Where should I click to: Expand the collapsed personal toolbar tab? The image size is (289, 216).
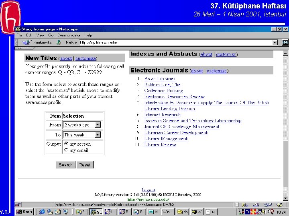25,48
